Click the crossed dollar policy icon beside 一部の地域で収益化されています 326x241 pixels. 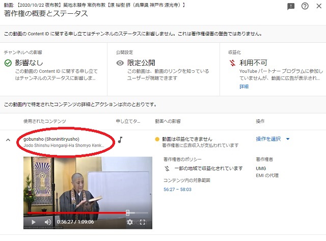click(x=167, y=168)
